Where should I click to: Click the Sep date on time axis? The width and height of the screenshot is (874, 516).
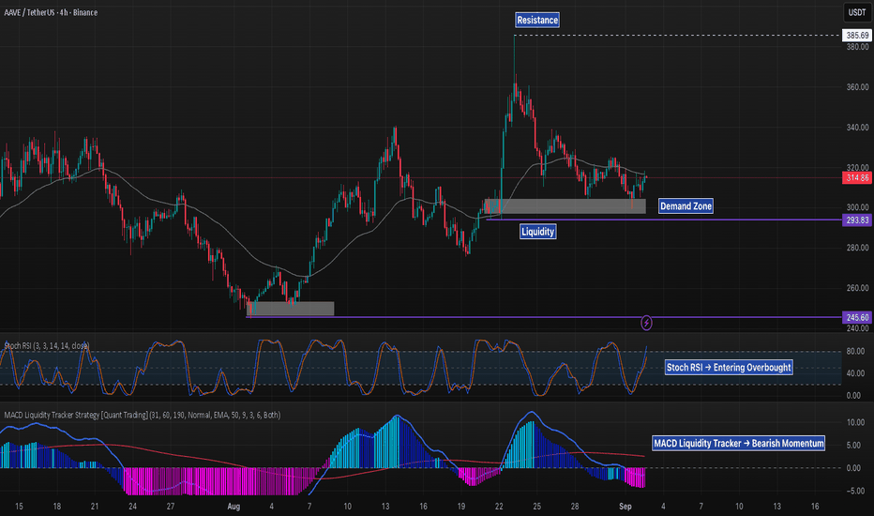tap(625, 507)
